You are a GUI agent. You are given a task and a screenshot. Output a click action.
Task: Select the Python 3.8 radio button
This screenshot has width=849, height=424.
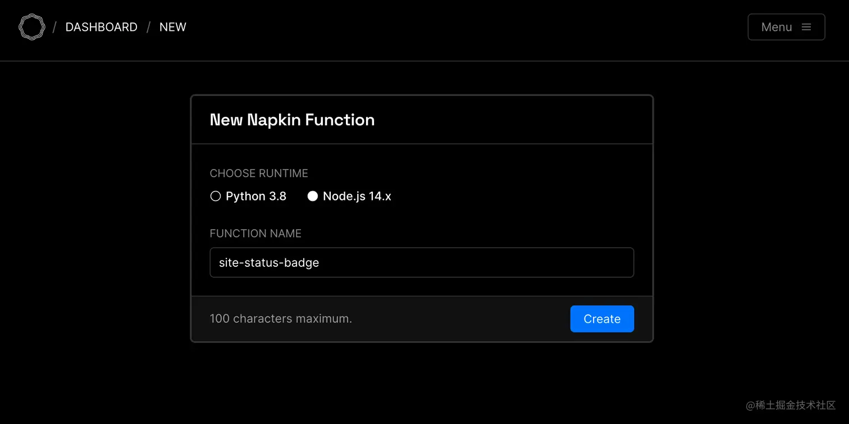(215, 196)
